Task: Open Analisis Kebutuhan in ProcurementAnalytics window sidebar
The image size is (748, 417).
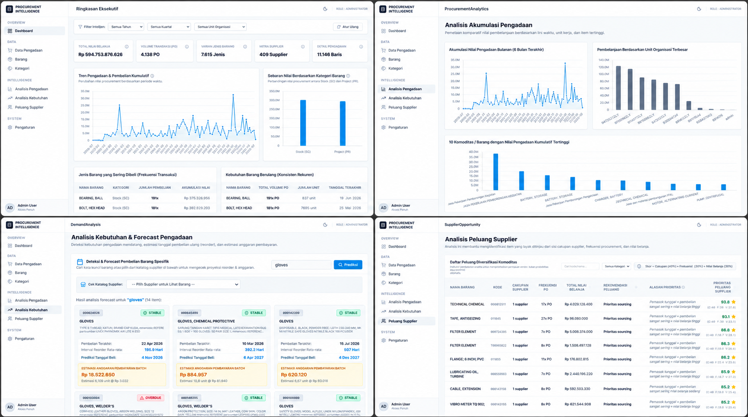Action: pyautogui.click(x=405, y=98)
